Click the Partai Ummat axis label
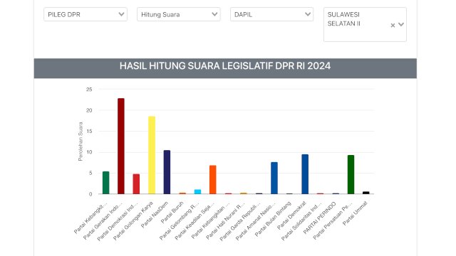 click(x=355, y=213)
